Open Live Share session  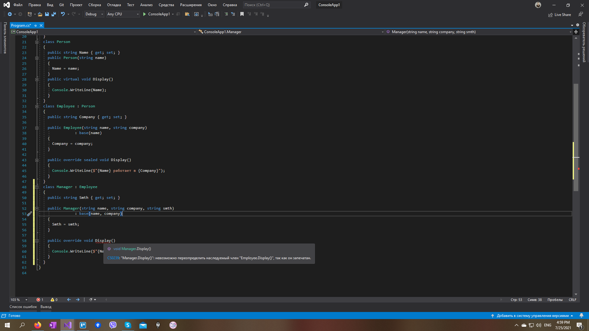point(560,15)
